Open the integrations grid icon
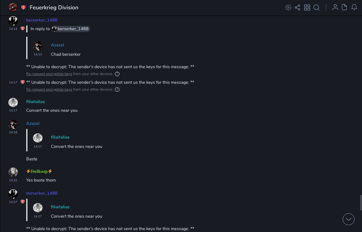This screenshot has height=232, width=362. coord(307,7)
